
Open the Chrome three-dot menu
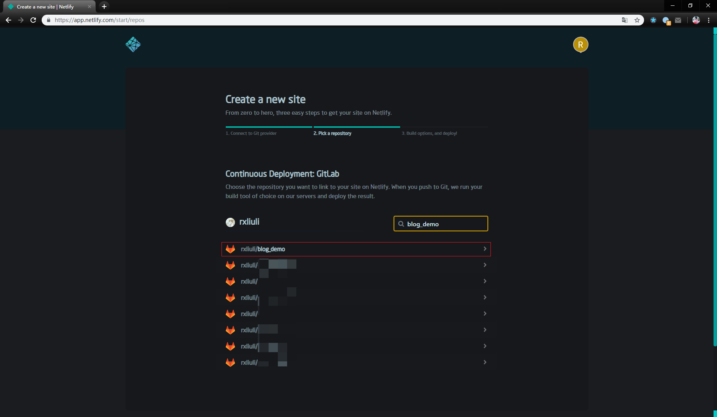pos(709,20)
